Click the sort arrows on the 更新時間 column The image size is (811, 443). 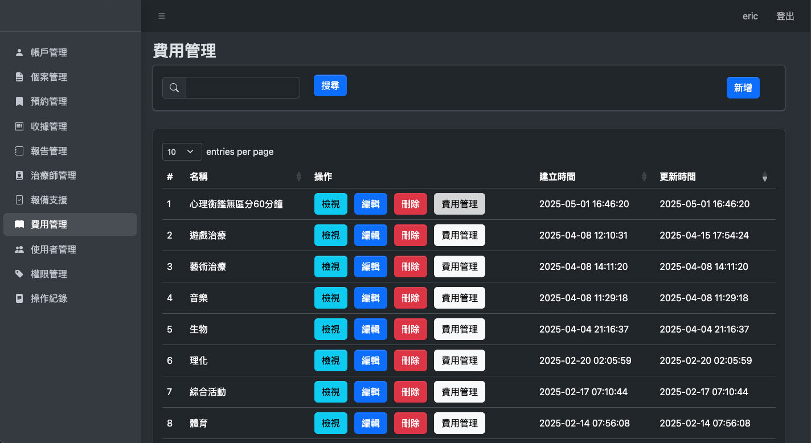(x=765, y=177)
